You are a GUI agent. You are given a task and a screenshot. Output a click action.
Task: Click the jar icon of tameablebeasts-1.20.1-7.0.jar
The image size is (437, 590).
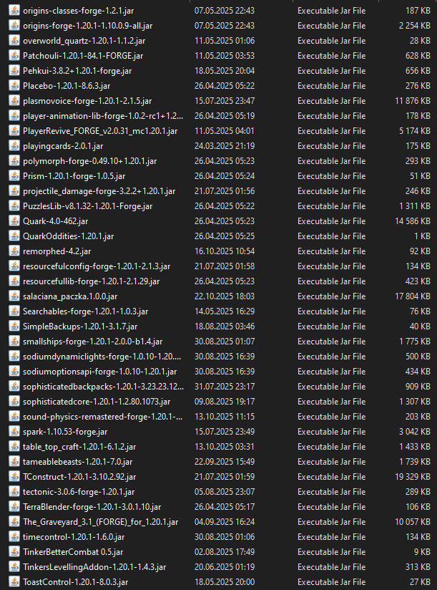pos(14,462)
